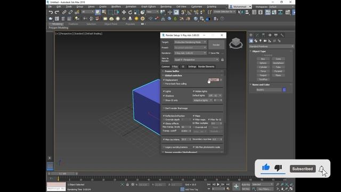Click the Cylinder object type button
The height and width of the screenshot is (192, 341).
coord(263,67)
